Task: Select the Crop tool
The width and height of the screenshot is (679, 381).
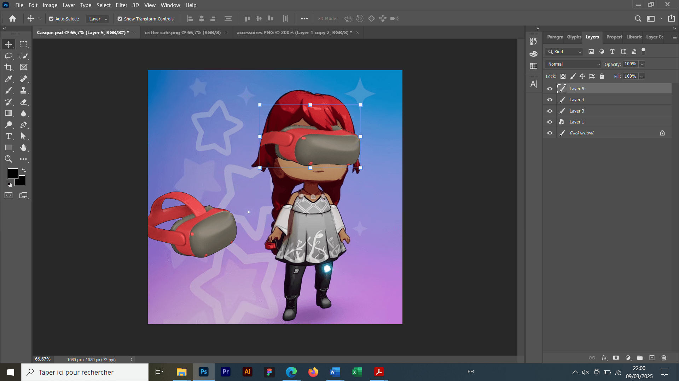Action: click(x=8, y=67)
